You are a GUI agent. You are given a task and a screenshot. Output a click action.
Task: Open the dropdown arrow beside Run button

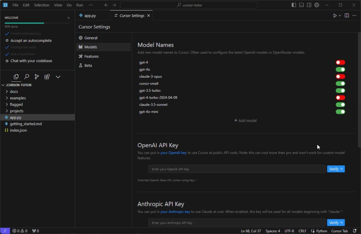(x=340, y=16)
